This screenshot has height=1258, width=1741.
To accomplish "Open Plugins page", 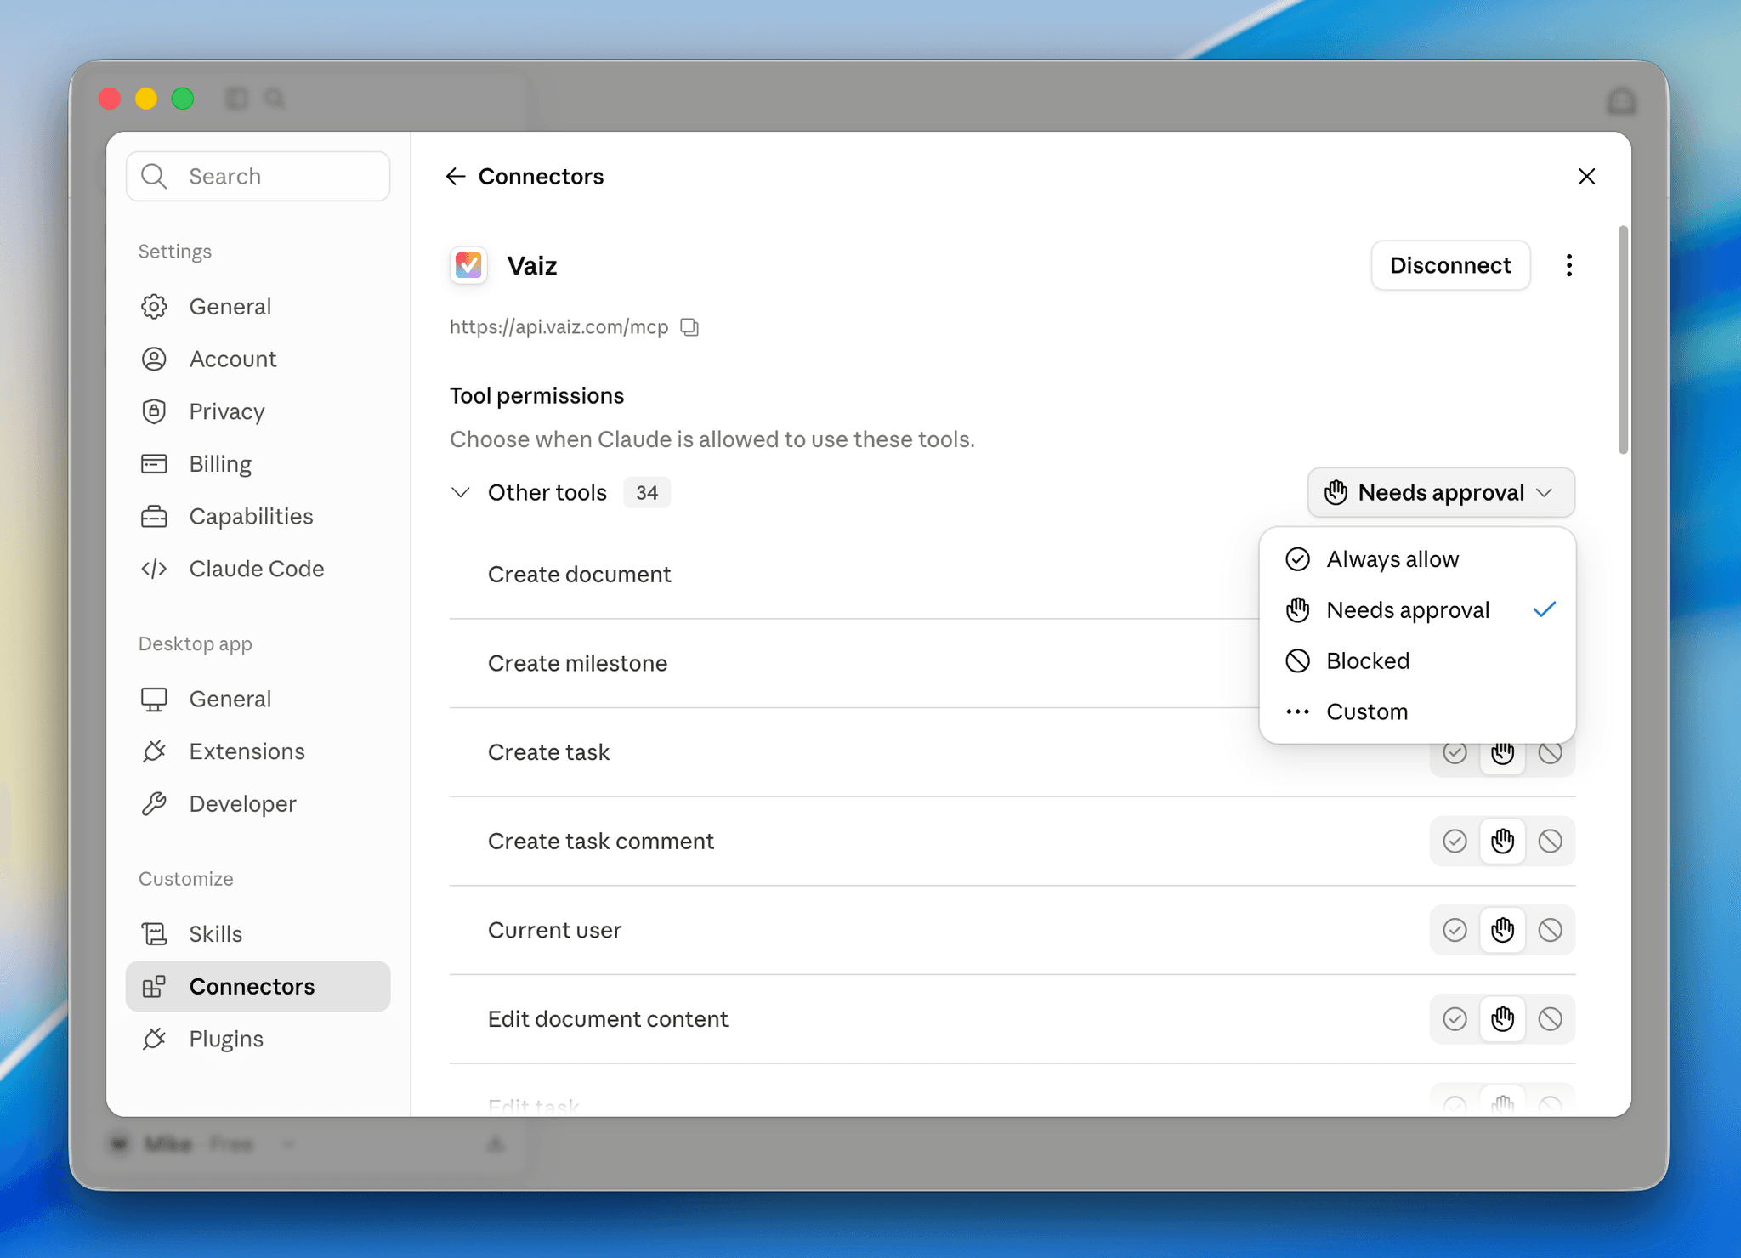I will [x=258, y=1039].
